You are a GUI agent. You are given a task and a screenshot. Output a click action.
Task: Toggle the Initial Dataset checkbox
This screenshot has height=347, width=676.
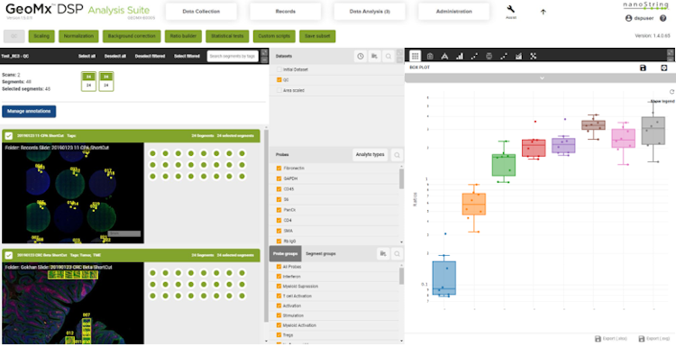(x=279, y=69)
